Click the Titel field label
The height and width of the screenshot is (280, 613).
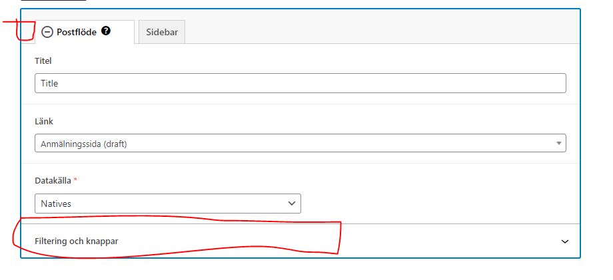click(43, 61)
